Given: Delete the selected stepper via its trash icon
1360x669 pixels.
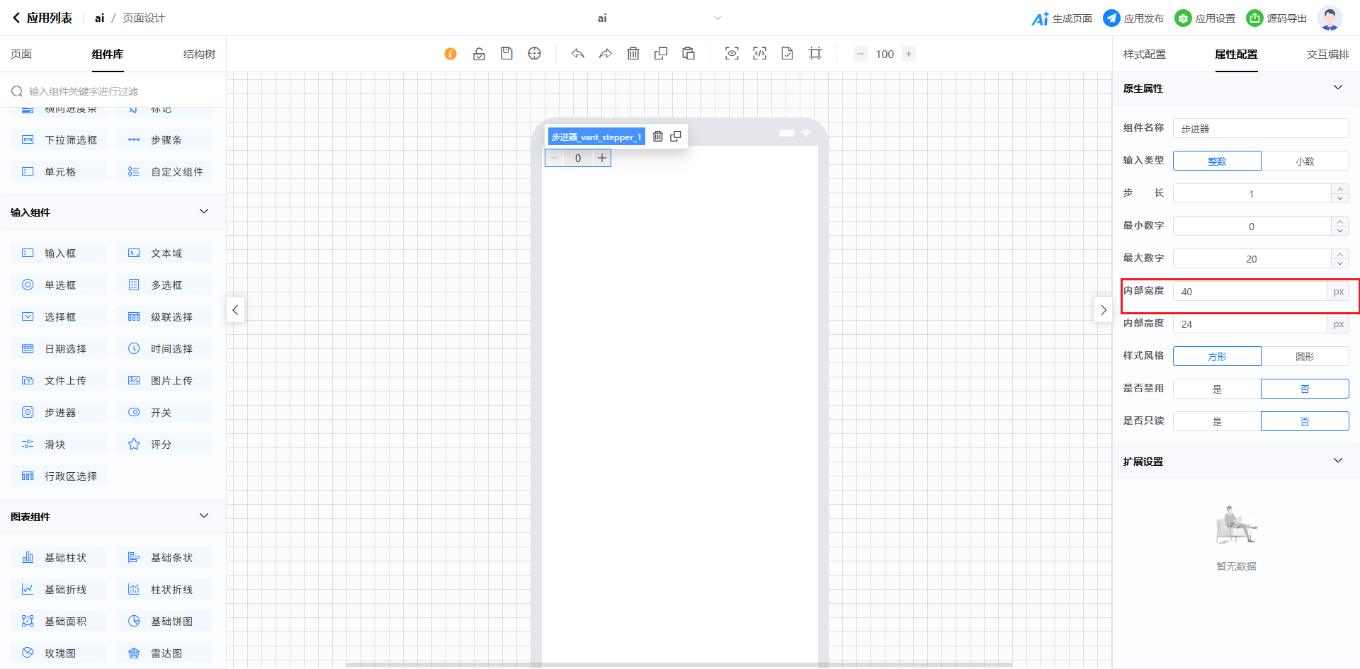Looking at the screenshot, I should point(658,137).
